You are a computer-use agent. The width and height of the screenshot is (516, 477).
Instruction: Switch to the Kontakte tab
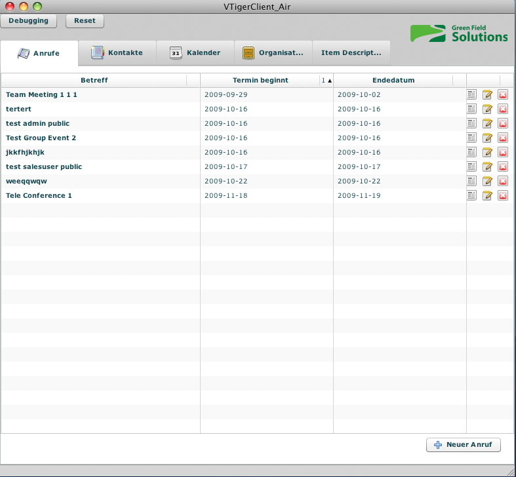(117, 53)
